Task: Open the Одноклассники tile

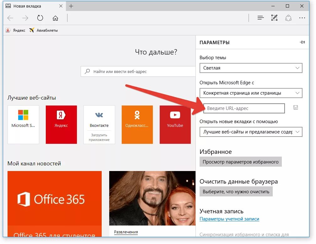Action: pos(137,125)
